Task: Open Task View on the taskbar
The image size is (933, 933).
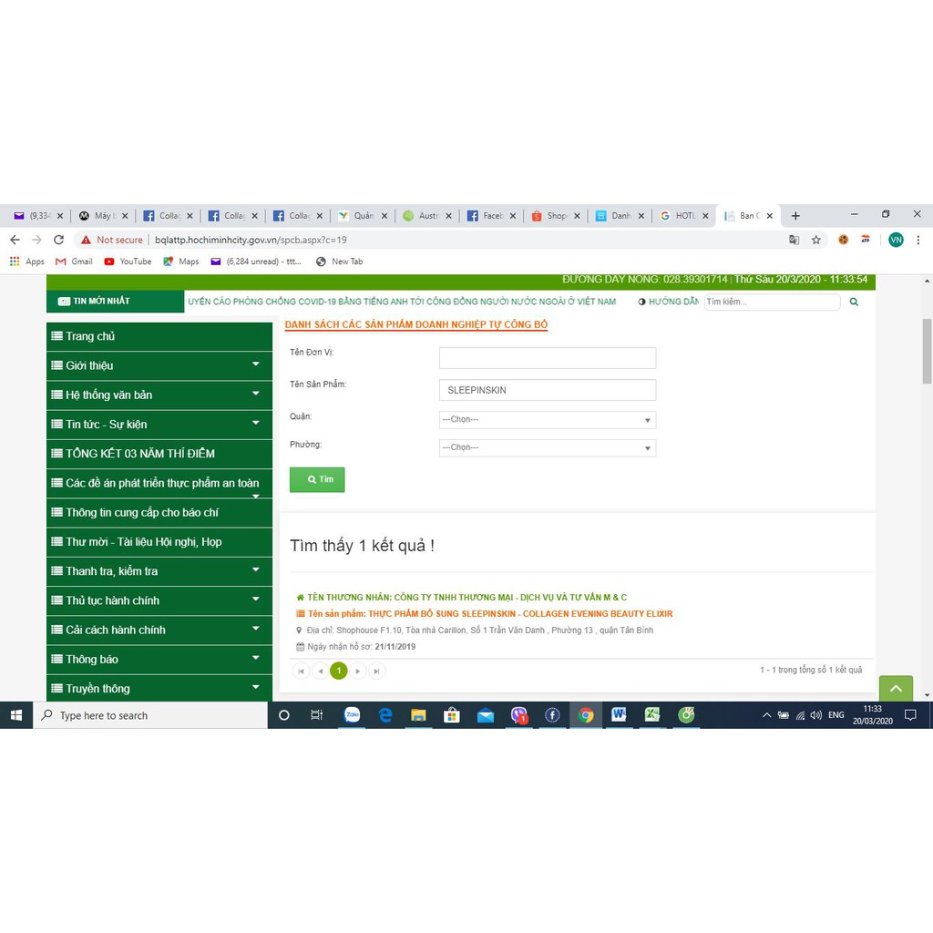Action: pyautogui.click(x=316, y=715)
